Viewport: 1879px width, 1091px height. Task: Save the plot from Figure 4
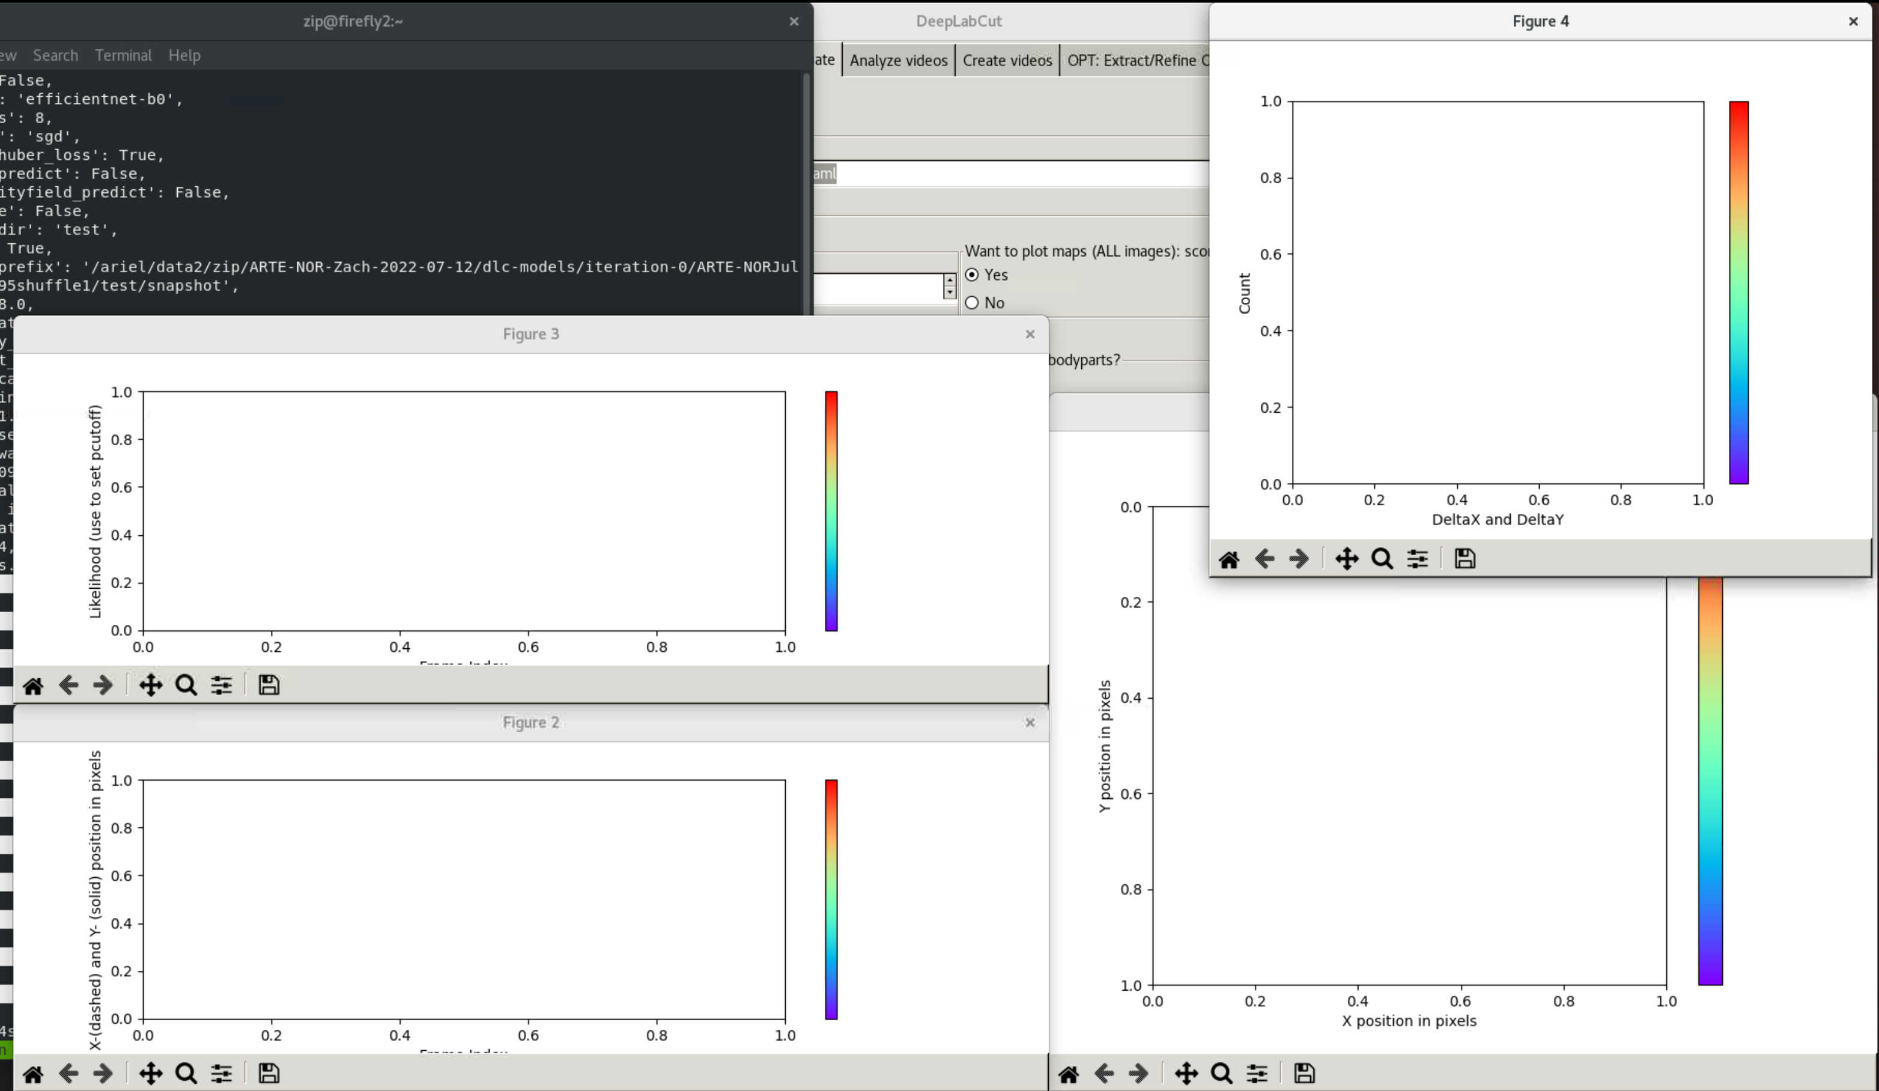[1465, 559]
